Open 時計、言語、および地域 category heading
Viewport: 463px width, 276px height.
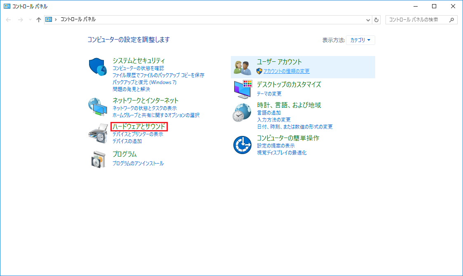point(289,105)
